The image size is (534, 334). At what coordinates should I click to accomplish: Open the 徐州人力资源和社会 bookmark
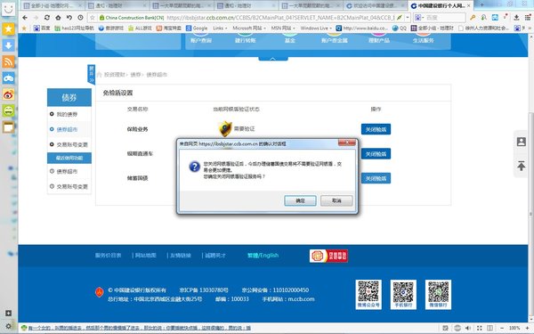pyautogui.click(x=483, y=29)
